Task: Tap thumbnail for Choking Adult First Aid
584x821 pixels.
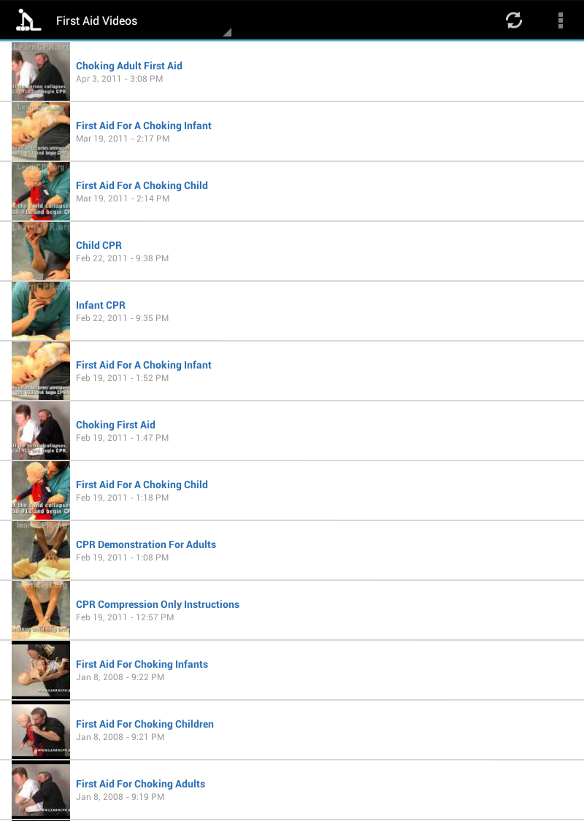Action: 41,72
